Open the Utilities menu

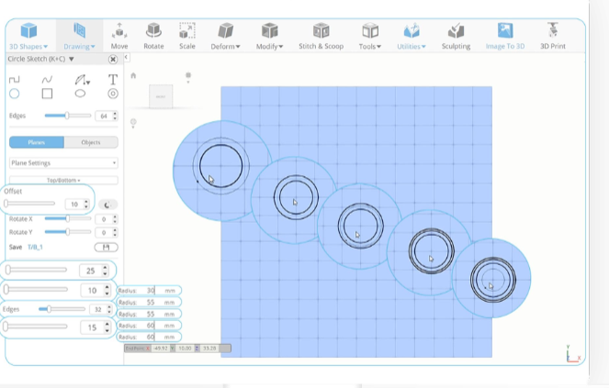[x=412, y=37]
